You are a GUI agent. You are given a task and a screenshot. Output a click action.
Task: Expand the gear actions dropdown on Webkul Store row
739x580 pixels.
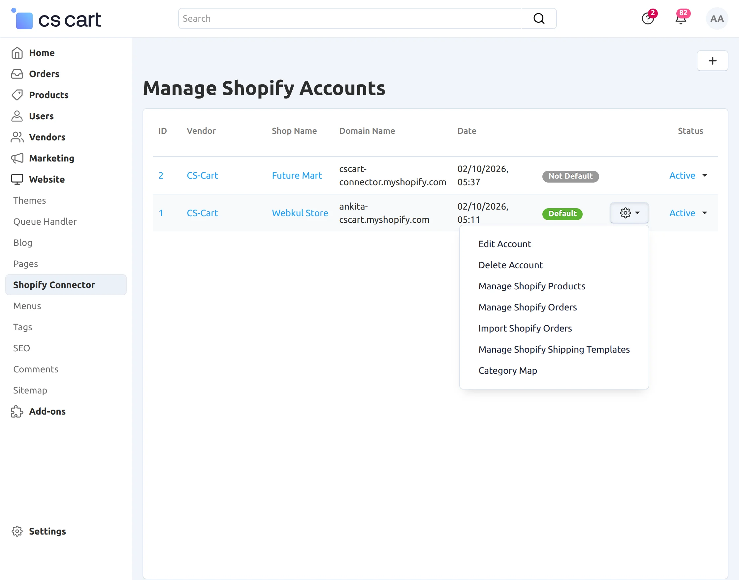[629, 213]
